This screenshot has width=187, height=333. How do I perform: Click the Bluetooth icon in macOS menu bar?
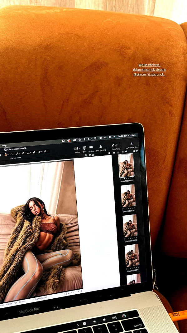pos(84,139)
